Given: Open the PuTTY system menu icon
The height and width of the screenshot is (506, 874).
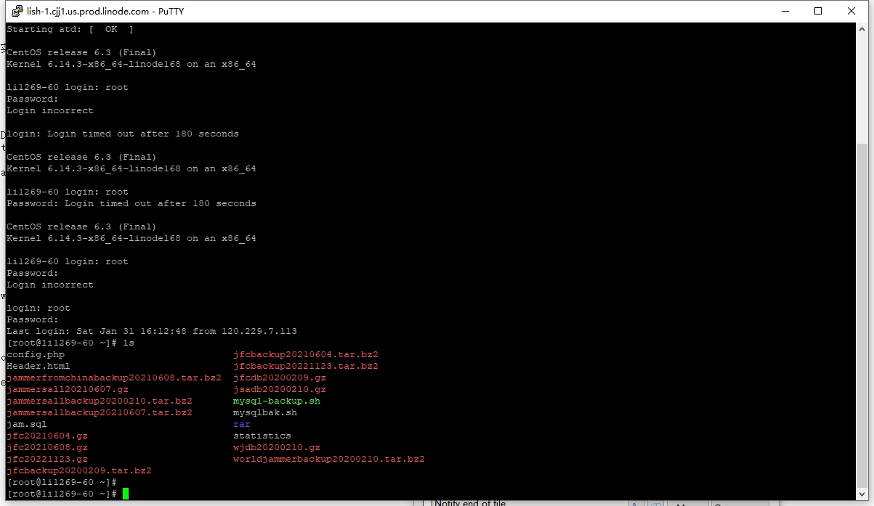Looking at the screenshot, I should point(17,11).
